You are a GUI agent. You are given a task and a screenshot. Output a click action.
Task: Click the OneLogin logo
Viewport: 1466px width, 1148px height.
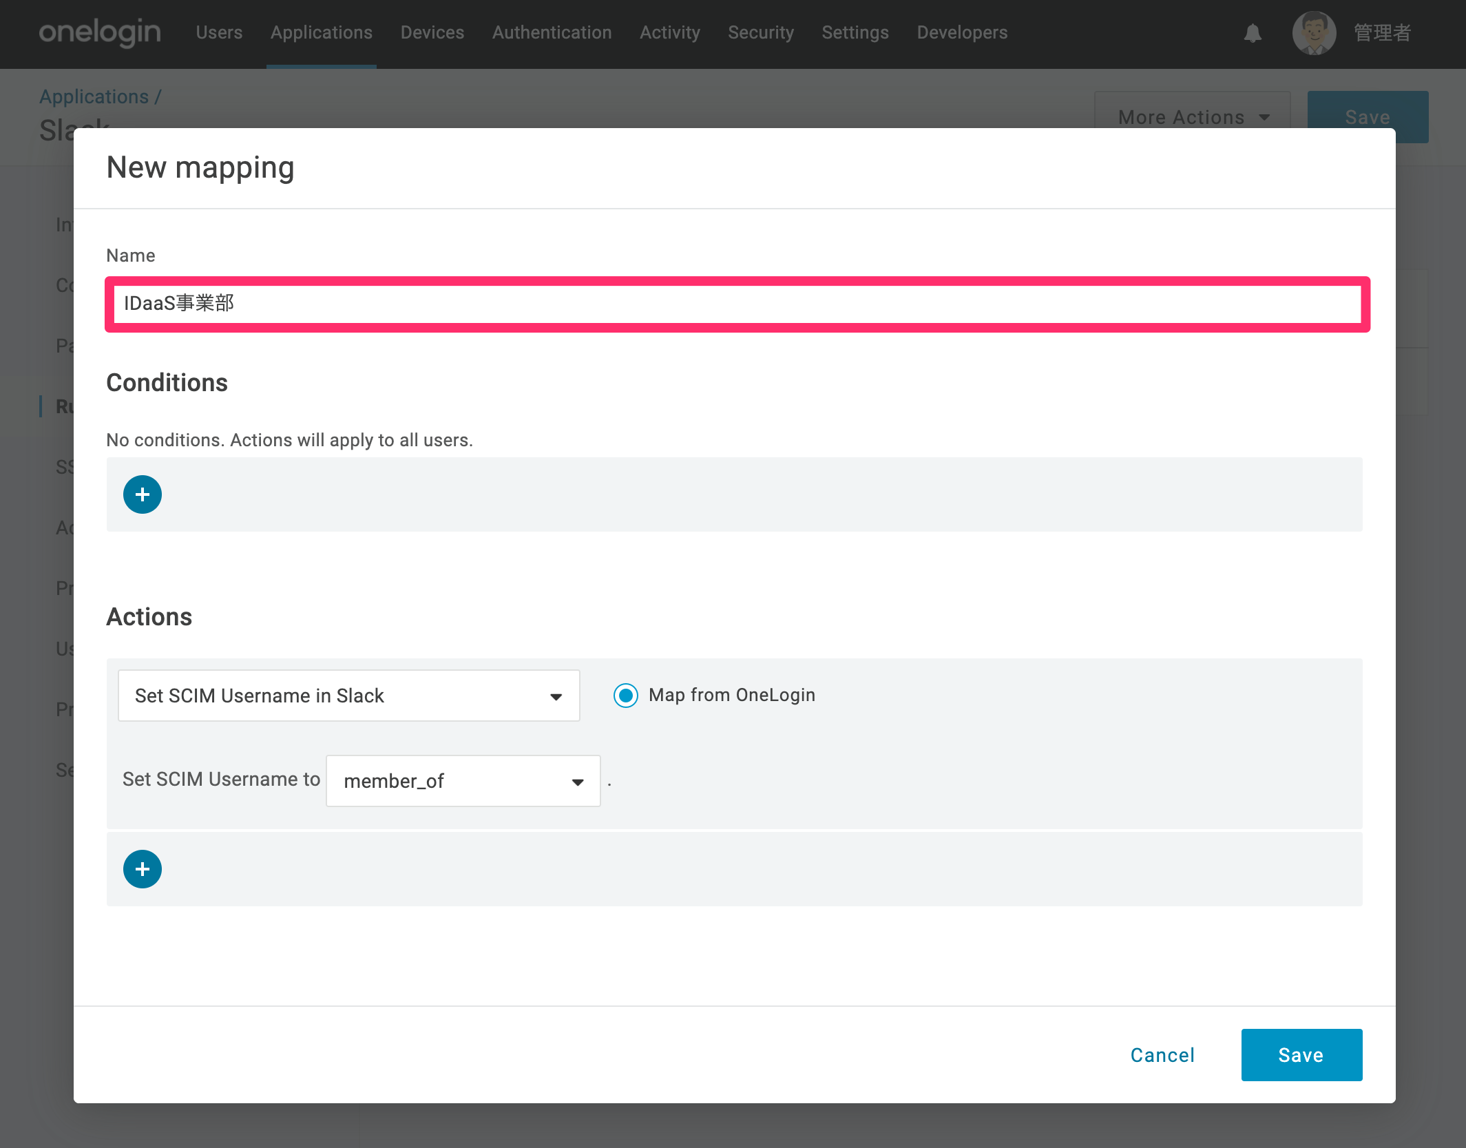[x=100, y=32]
